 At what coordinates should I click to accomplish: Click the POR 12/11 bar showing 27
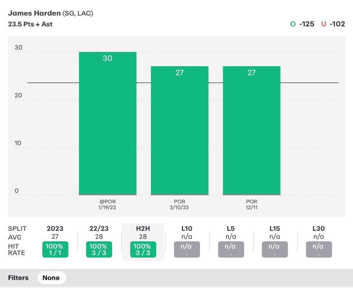[252, 131]
